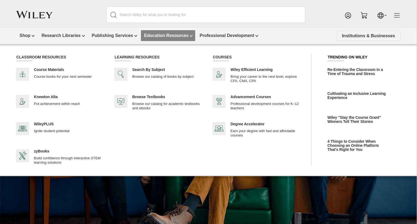Click the Institutions & Businesses button

tap(368, 36)
